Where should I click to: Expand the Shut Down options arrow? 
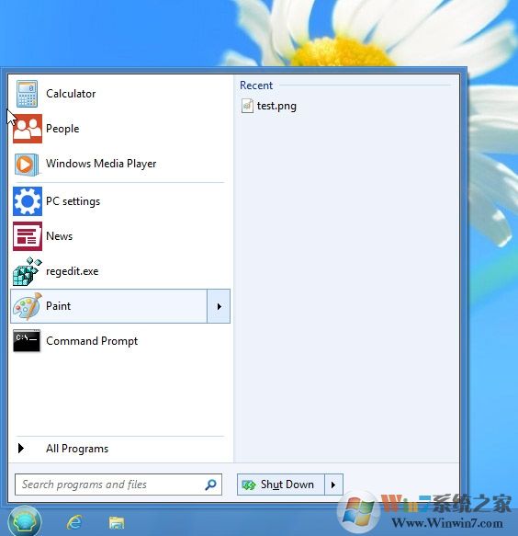[x=333, y=485]
